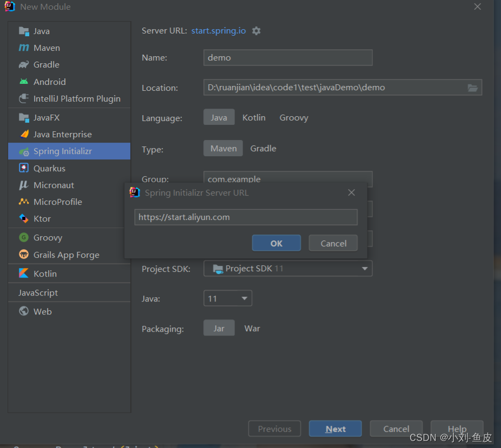Cancel the Server URL dialog

click(x=333, y=243)
